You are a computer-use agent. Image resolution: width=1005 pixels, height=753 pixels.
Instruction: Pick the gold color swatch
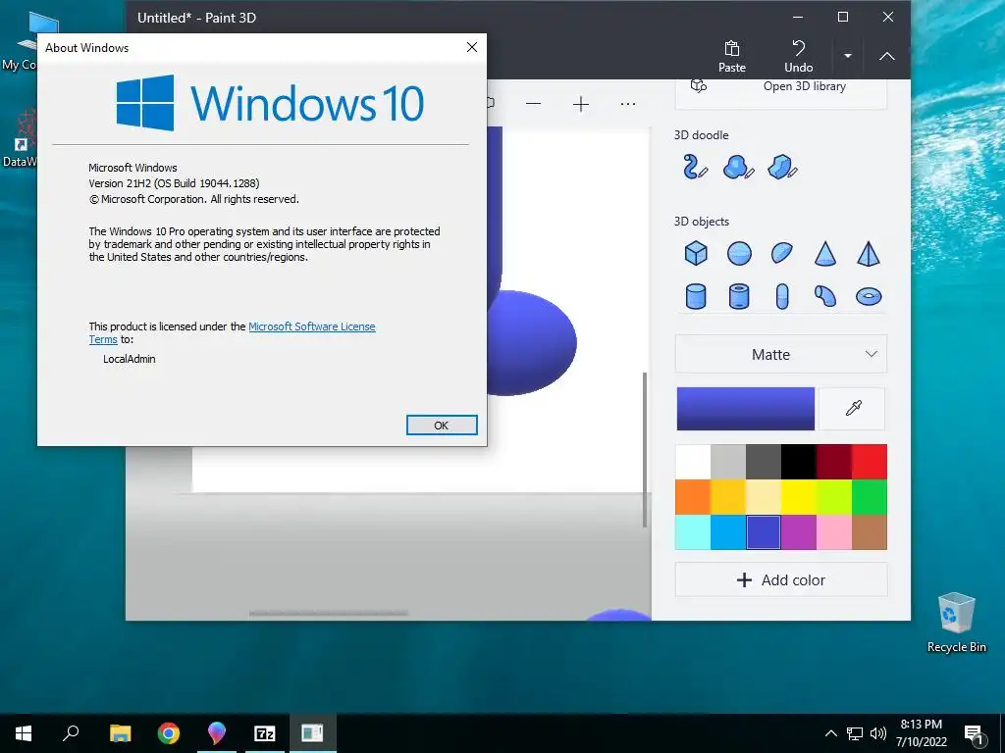point(728,497)
